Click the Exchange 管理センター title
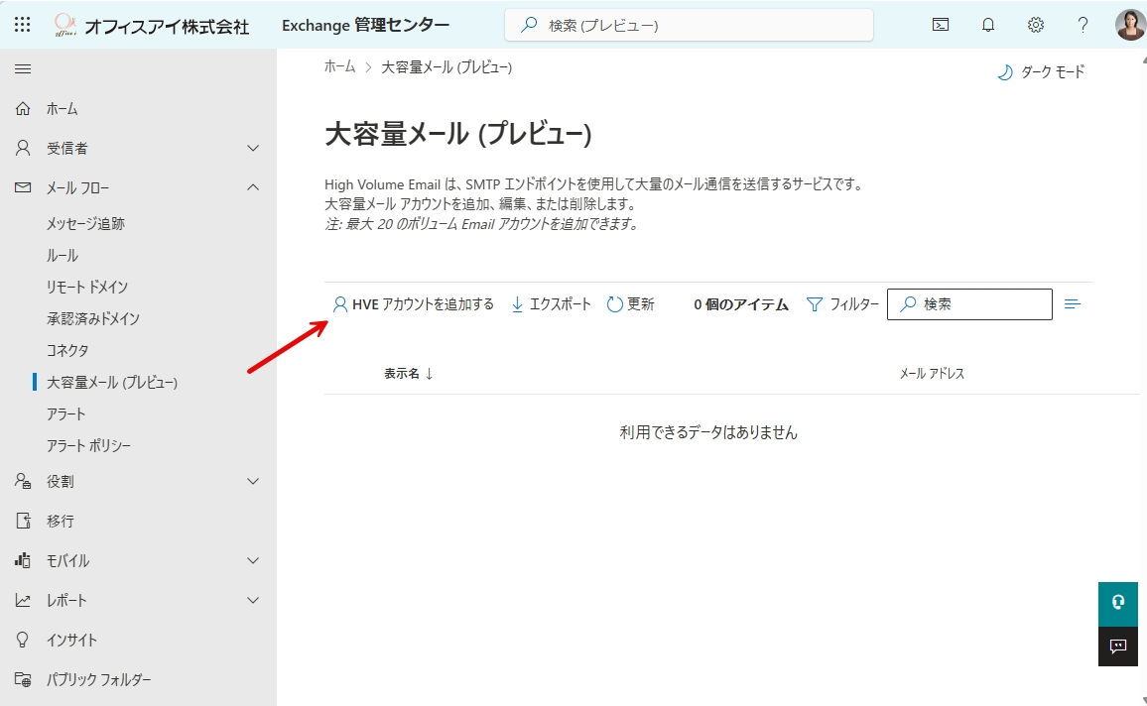 [x=366, y=26]
